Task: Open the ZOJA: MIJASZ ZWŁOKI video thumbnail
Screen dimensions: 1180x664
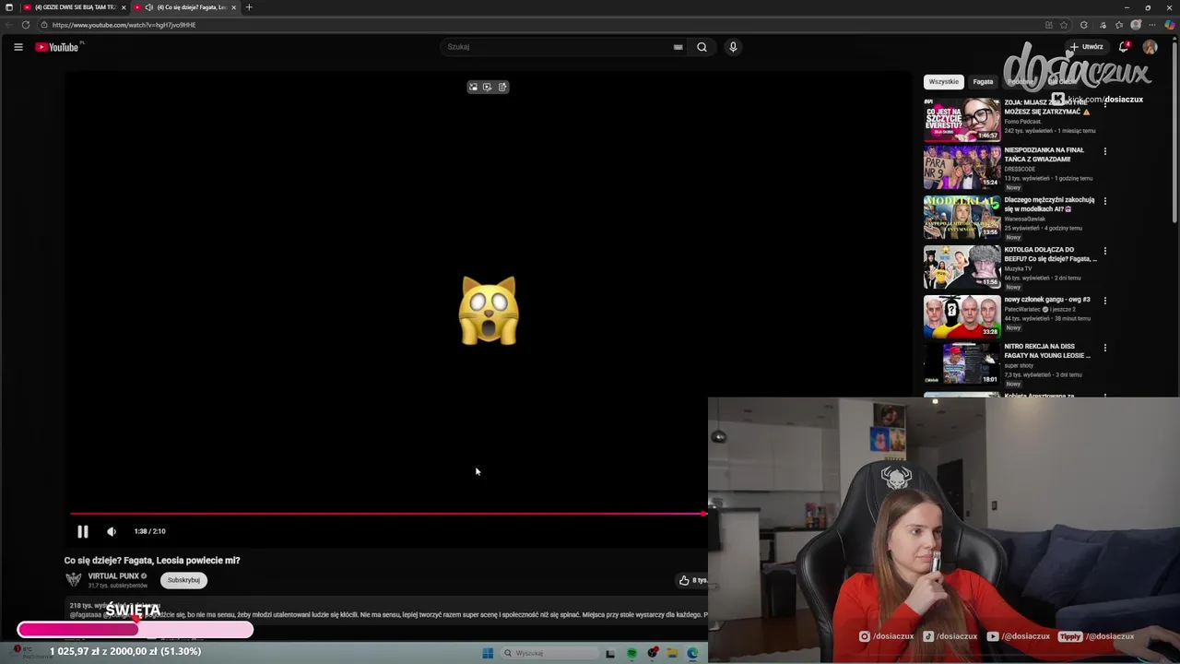Action: coord(962,119)
